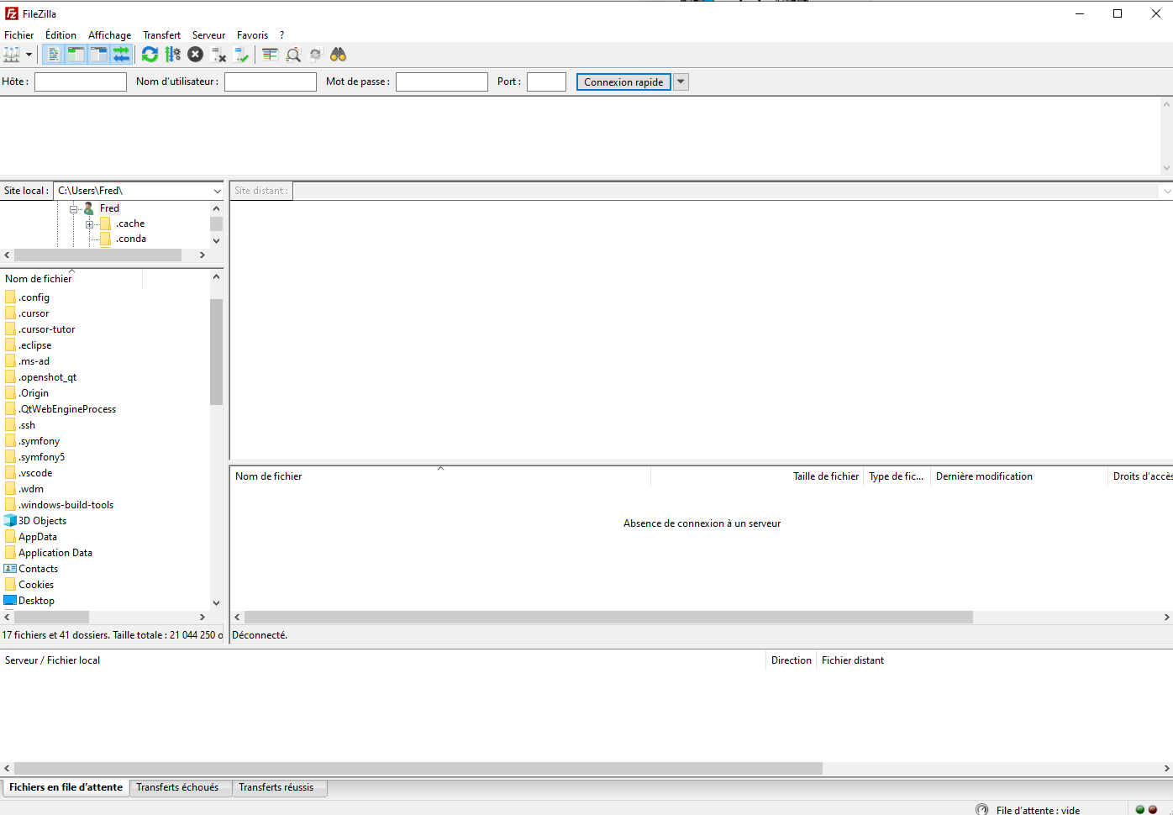The image size is (1173, 815).
Task: Toggle the local directory tree display
Action: coord(76,55)
